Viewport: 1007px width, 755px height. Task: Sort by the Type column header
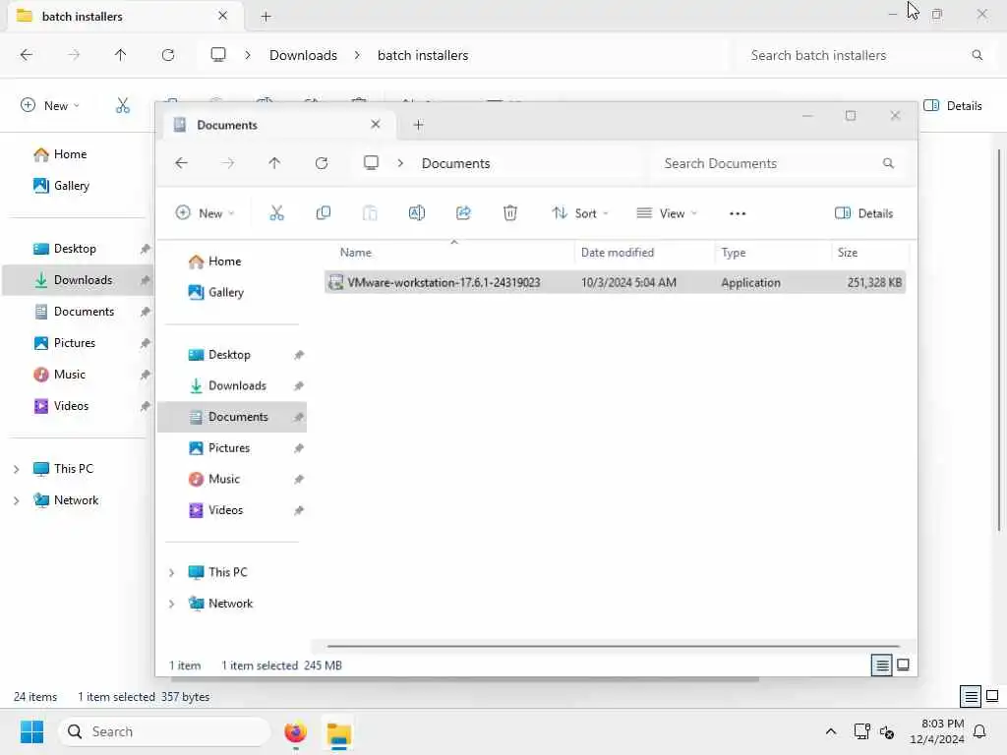pos(734,253)
